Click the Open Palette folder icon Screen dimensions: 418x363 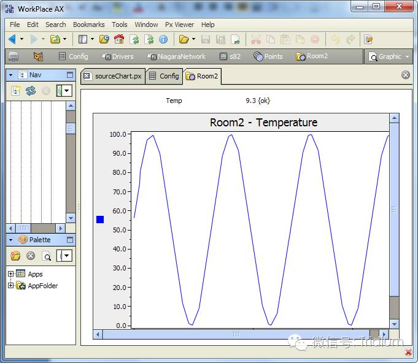pos(15,256)
